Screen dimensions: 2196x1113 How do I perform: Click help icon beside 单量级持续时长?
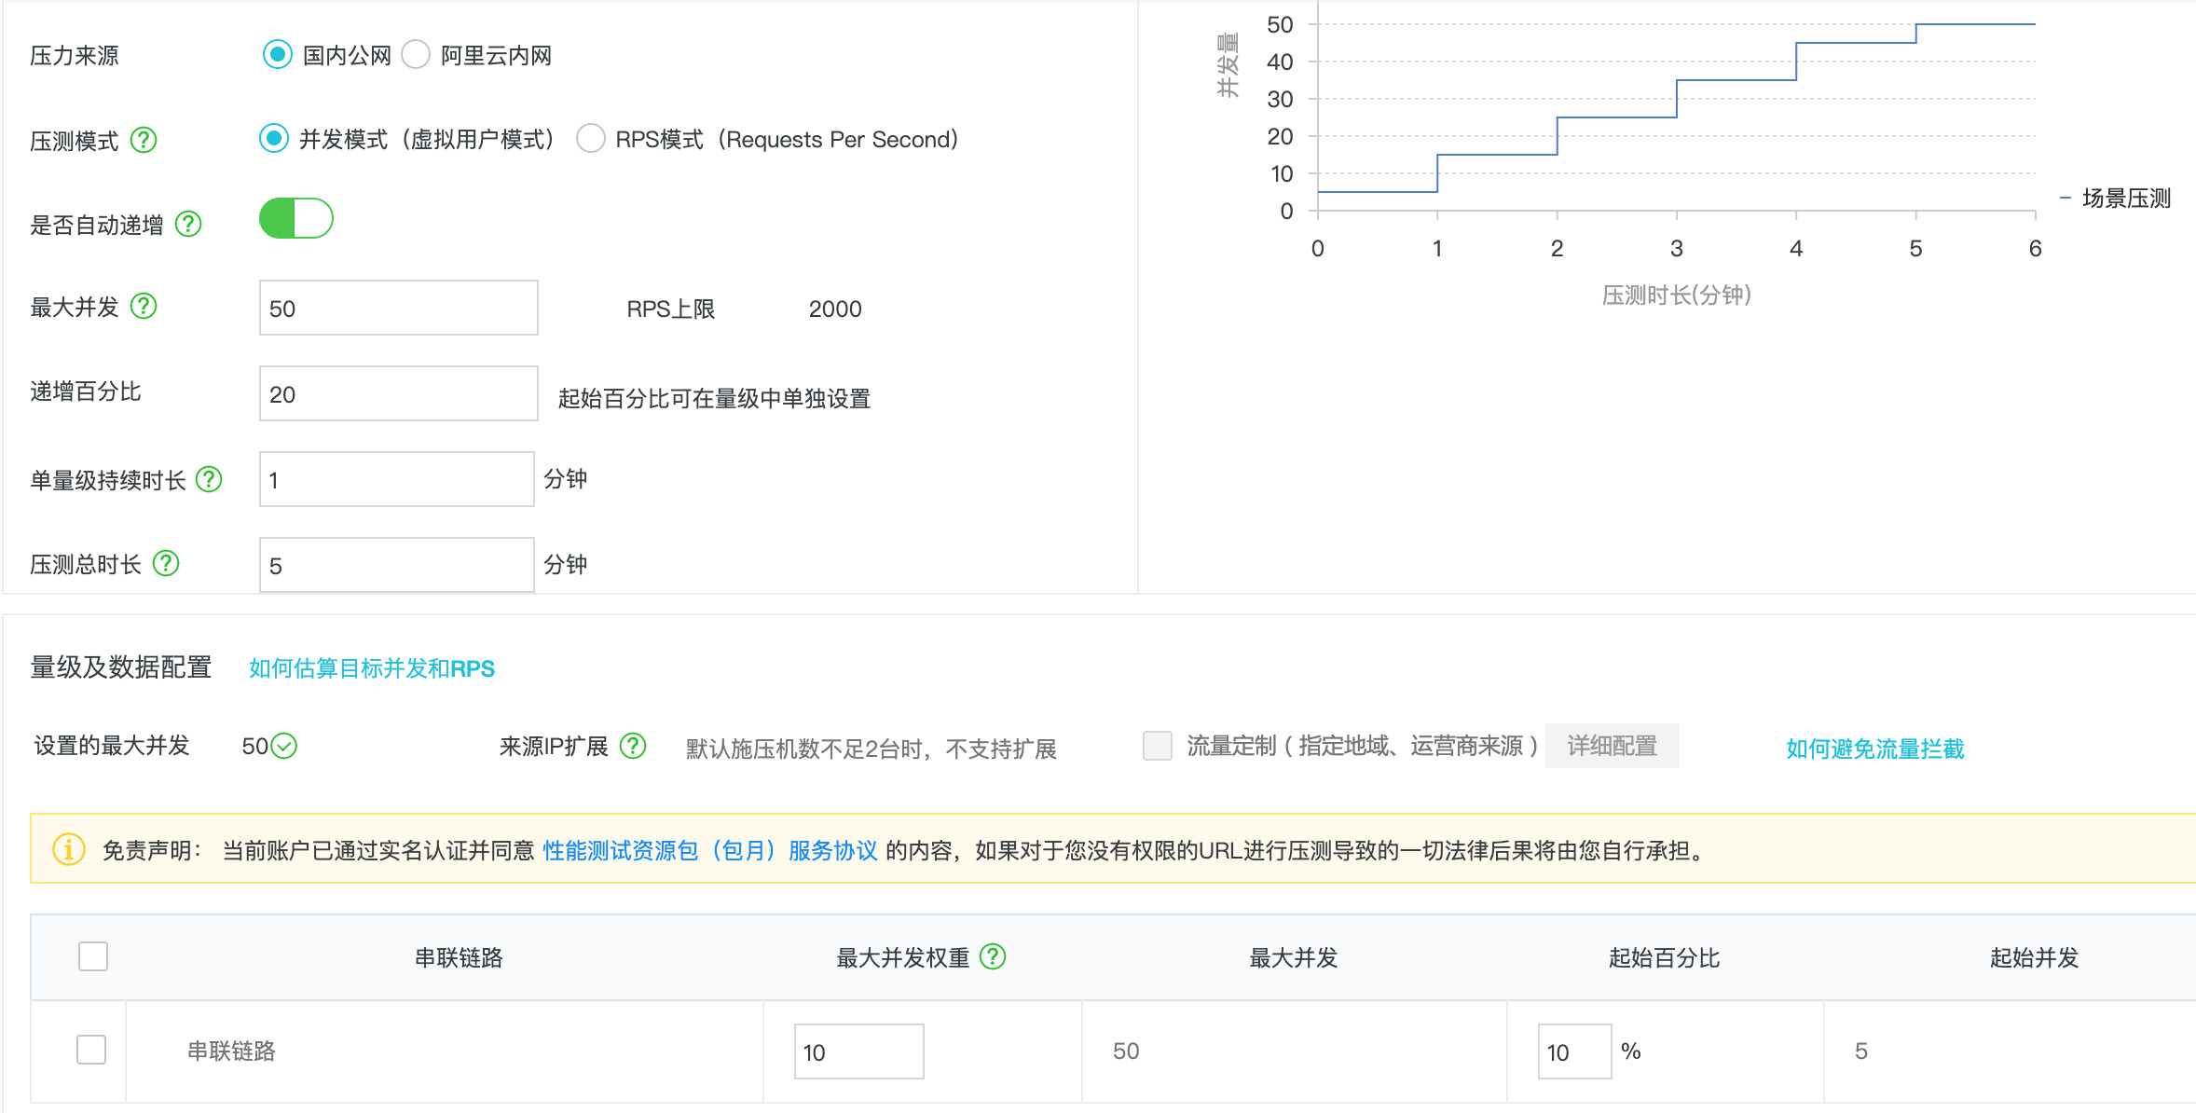coord(209,479)
